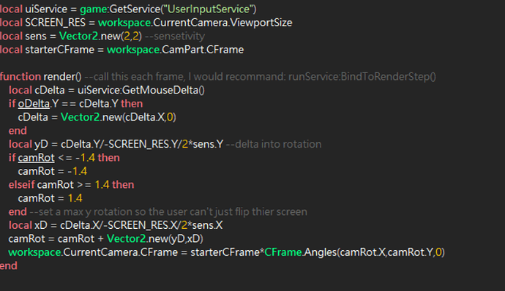Click the SCREEN_RES variable declaration
The image size is (505, 291).
(x=55, y=23)
